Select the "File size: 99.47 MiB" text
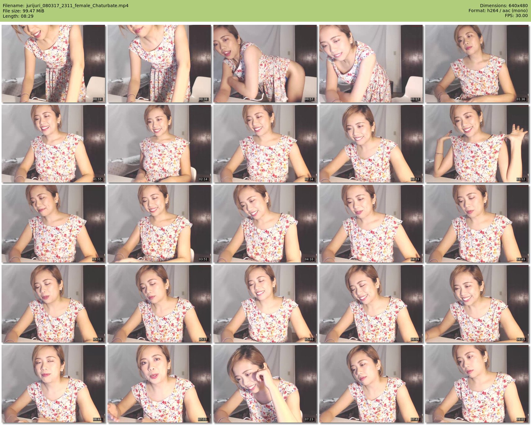The height and width of the screenshot is (425, 531). pyautogui.click(x=23, y=11)
